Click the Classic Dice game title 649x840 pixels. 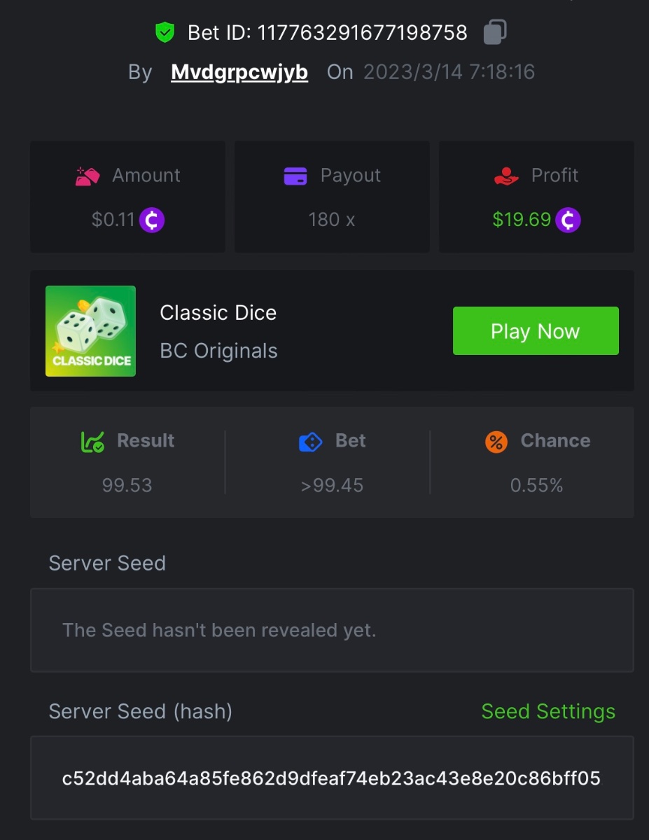218,313
